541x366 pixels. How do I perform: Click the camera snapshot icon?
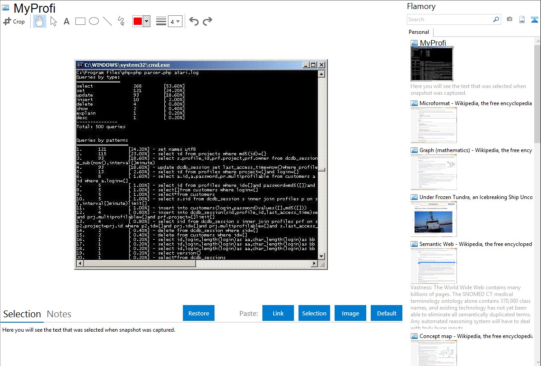(x=509, y=19)
